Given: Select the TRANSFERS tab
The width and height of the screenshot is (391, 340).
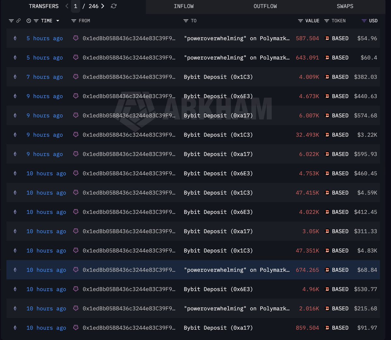Looking at the screenshot, I should pos(44,6).
